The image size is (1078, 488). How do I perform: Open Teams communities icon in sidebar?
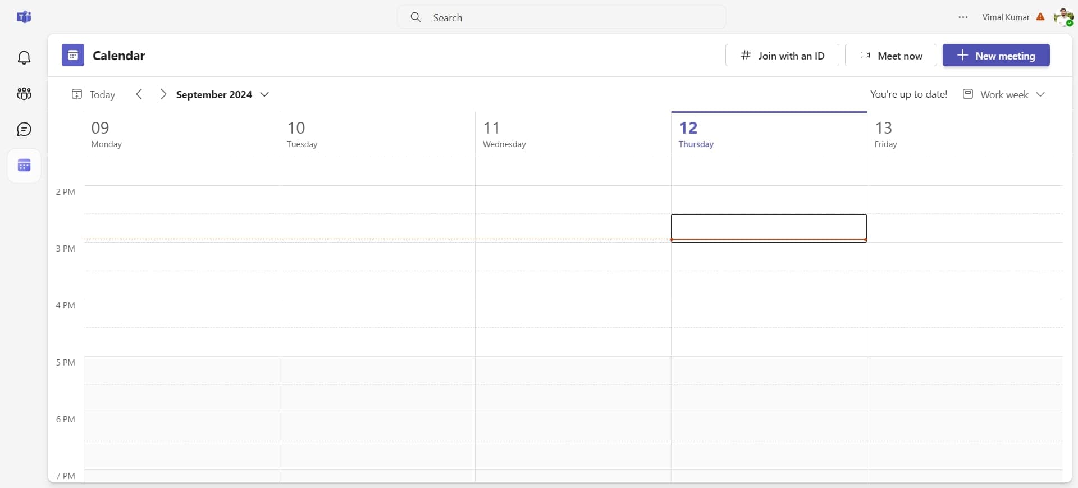(x=24, y=94)
